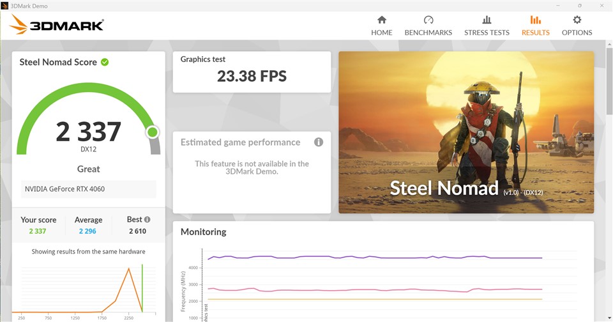Image resolution: width=613 pixels, height=322 pixels.
Task: Click Your score value 2 337
Action: pyautogui.click(x=38, y=231)
